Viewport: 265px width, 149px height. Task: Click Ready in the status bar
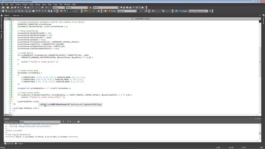click(x=3, y=147)
